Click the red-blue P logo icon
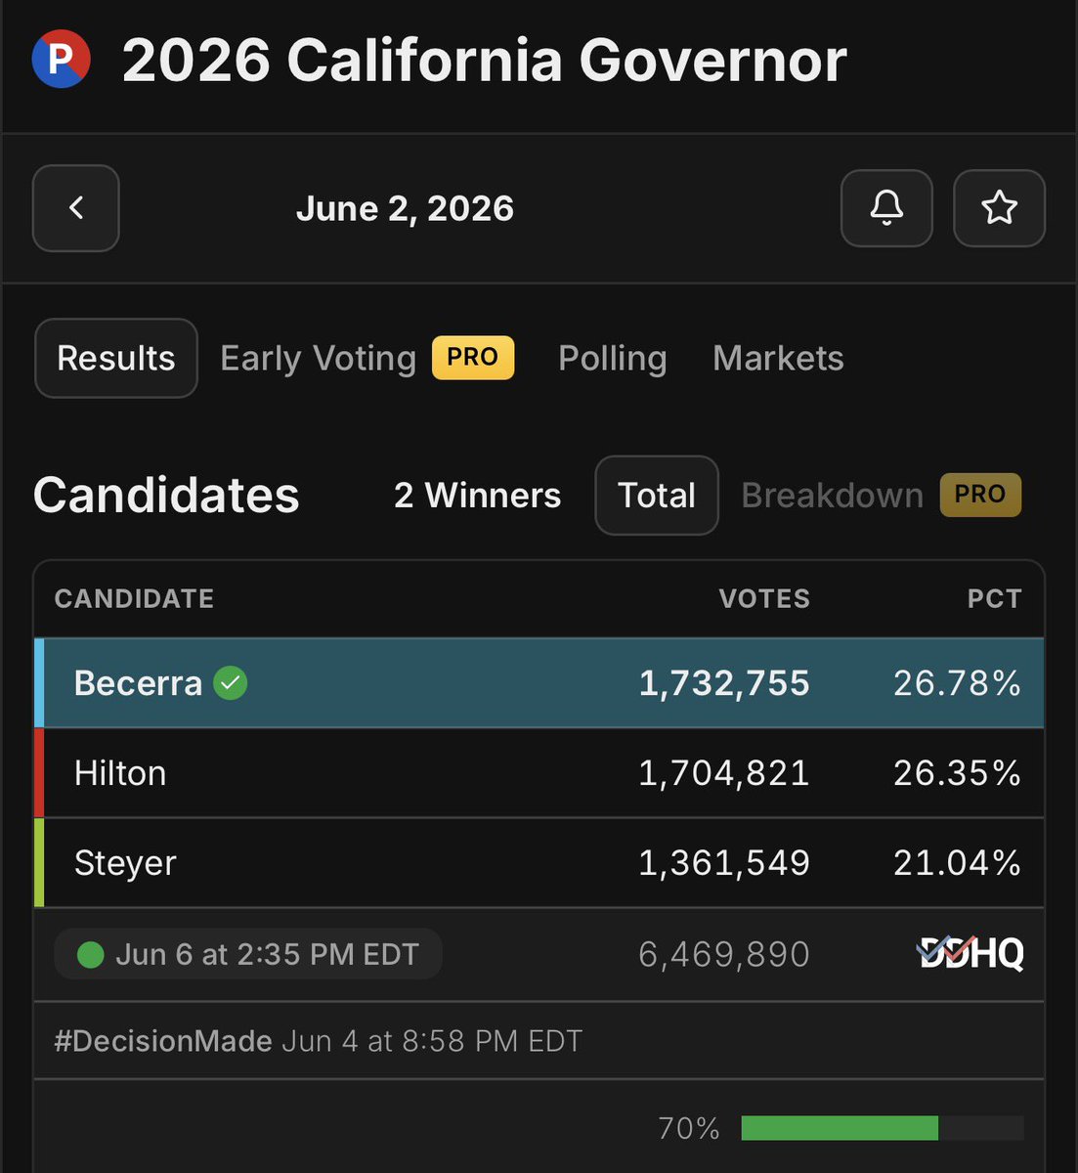1078x1173 pixels. click(x=61, y=59)
